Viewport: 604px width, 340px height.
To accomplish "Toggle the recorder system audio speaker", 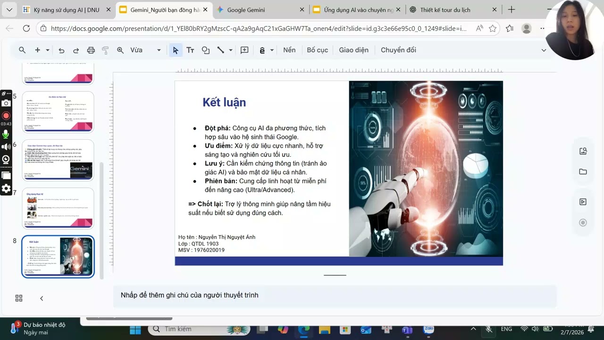I will (6, 147).
